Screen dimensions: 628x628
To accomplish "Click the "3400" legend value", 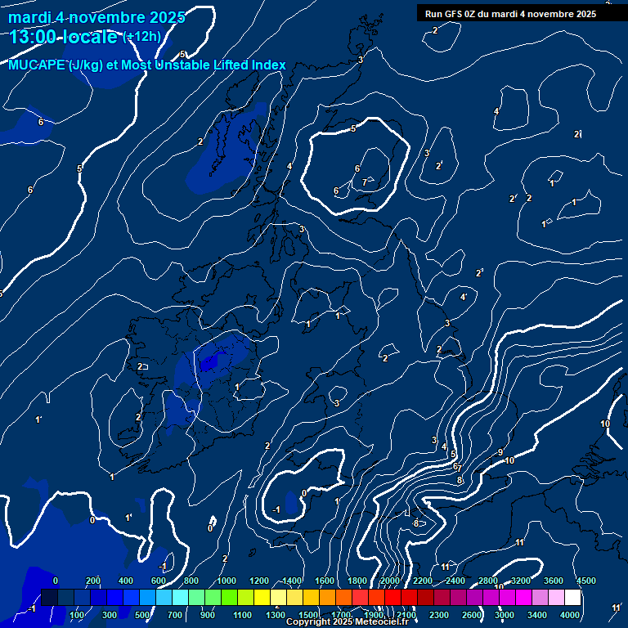I will (x=537, y=615).
